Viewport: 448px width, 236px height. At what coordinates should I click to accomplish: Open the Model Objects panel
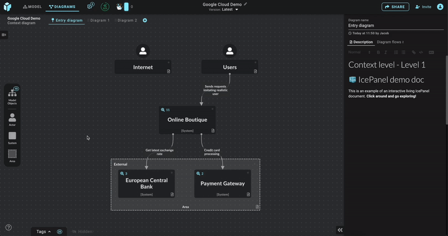pyautogui.click(x=12, y=96)
